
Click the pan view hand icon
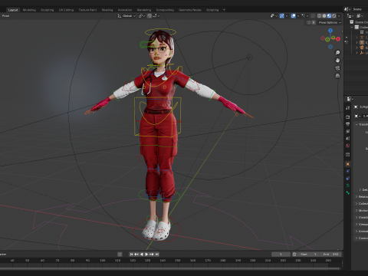(x=337, y=61)
